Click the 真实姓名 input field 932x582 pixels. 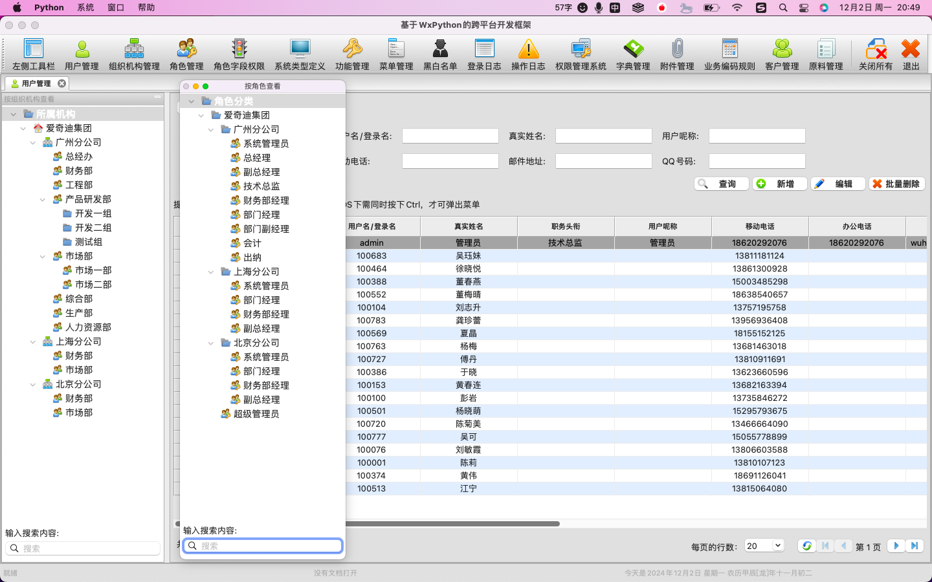(603, 136)
